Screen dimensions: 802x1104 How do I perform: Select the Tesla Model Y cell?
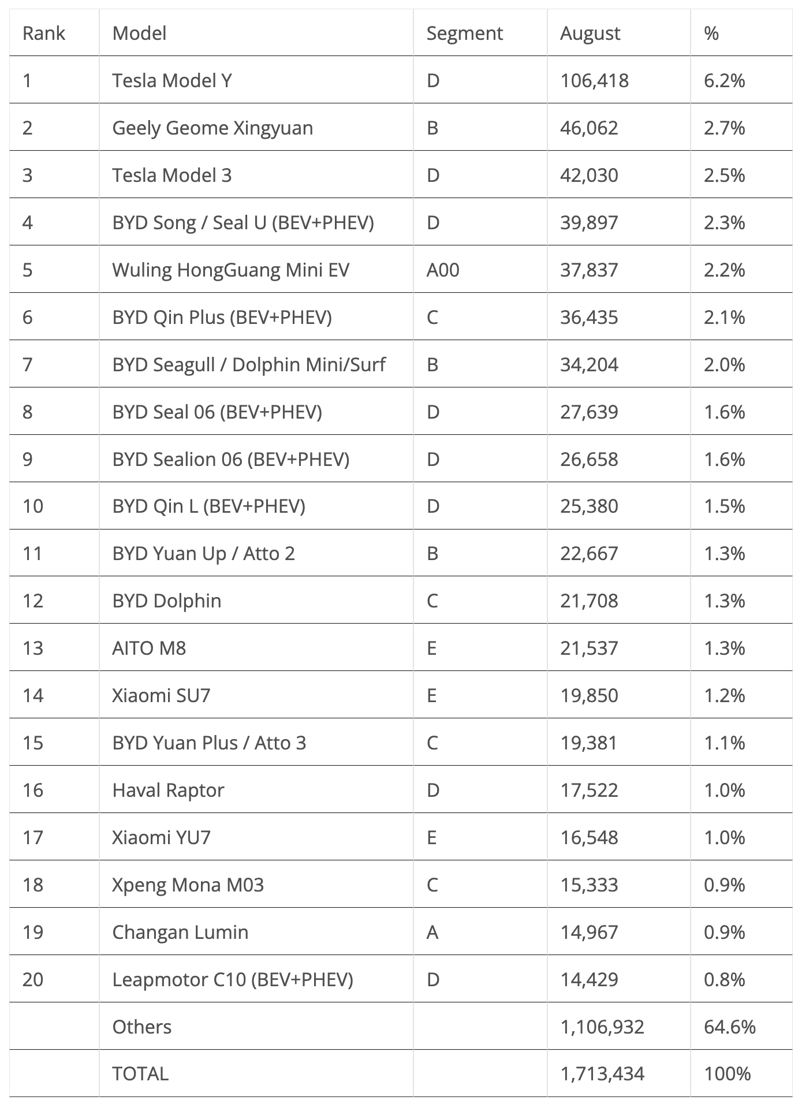pos(172,80)
